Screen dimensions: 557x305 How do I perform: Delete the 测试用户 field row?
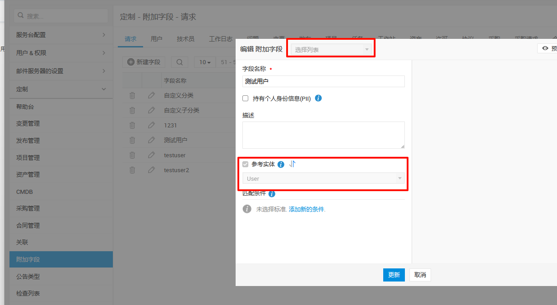pyautogui.click(x=132, y=140)
